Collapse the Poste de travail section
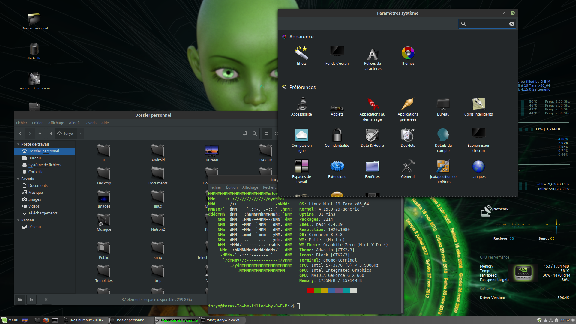Image resolution: width=576 pixels, height=324 pixels. [18, 144]
